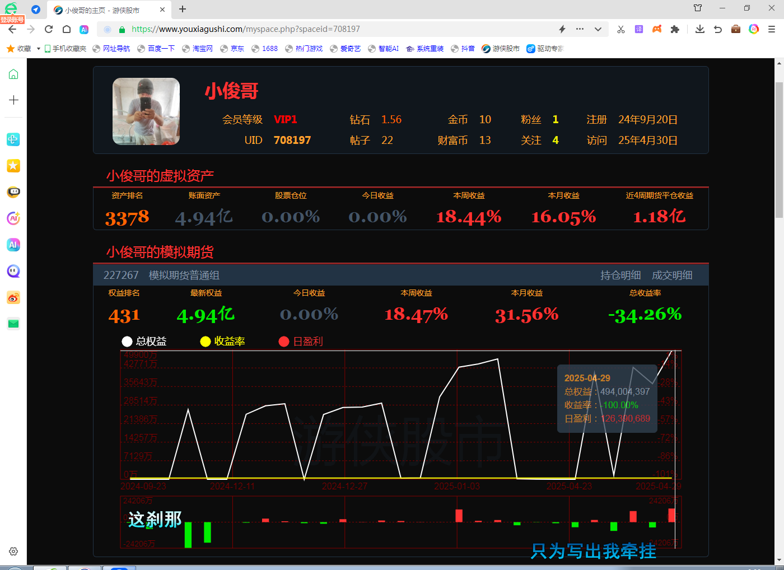Open the purple translate extension
This screenshot has width=784, height=570.
[639, 29]
